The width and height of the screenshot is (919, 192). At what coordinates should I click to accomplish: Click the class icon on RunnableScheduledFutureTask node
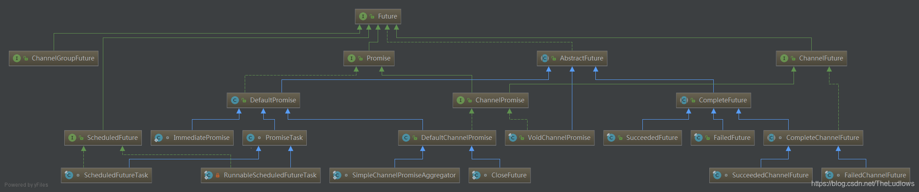[208, 175]
